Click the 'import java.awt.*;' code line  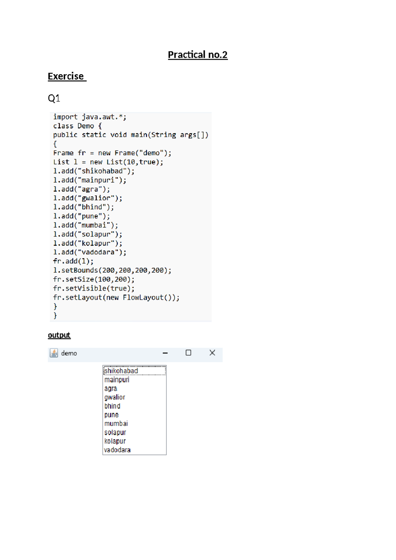coord(90,117)
